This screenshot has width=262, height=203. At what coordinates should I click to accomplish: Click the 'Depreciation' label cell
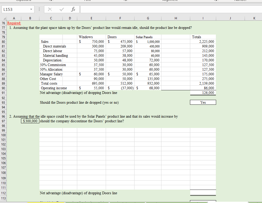click(x=52, y=60)
